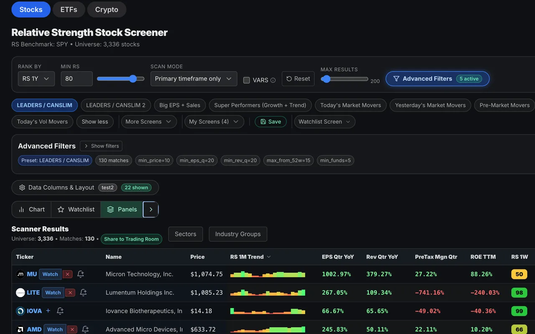Expand Show filters in Advanced Filters

[x=101, y=146]
